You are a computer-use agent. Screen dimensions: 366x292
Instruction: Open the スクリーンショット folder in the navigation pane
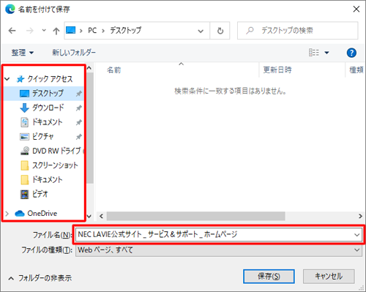tap(55, 165)
